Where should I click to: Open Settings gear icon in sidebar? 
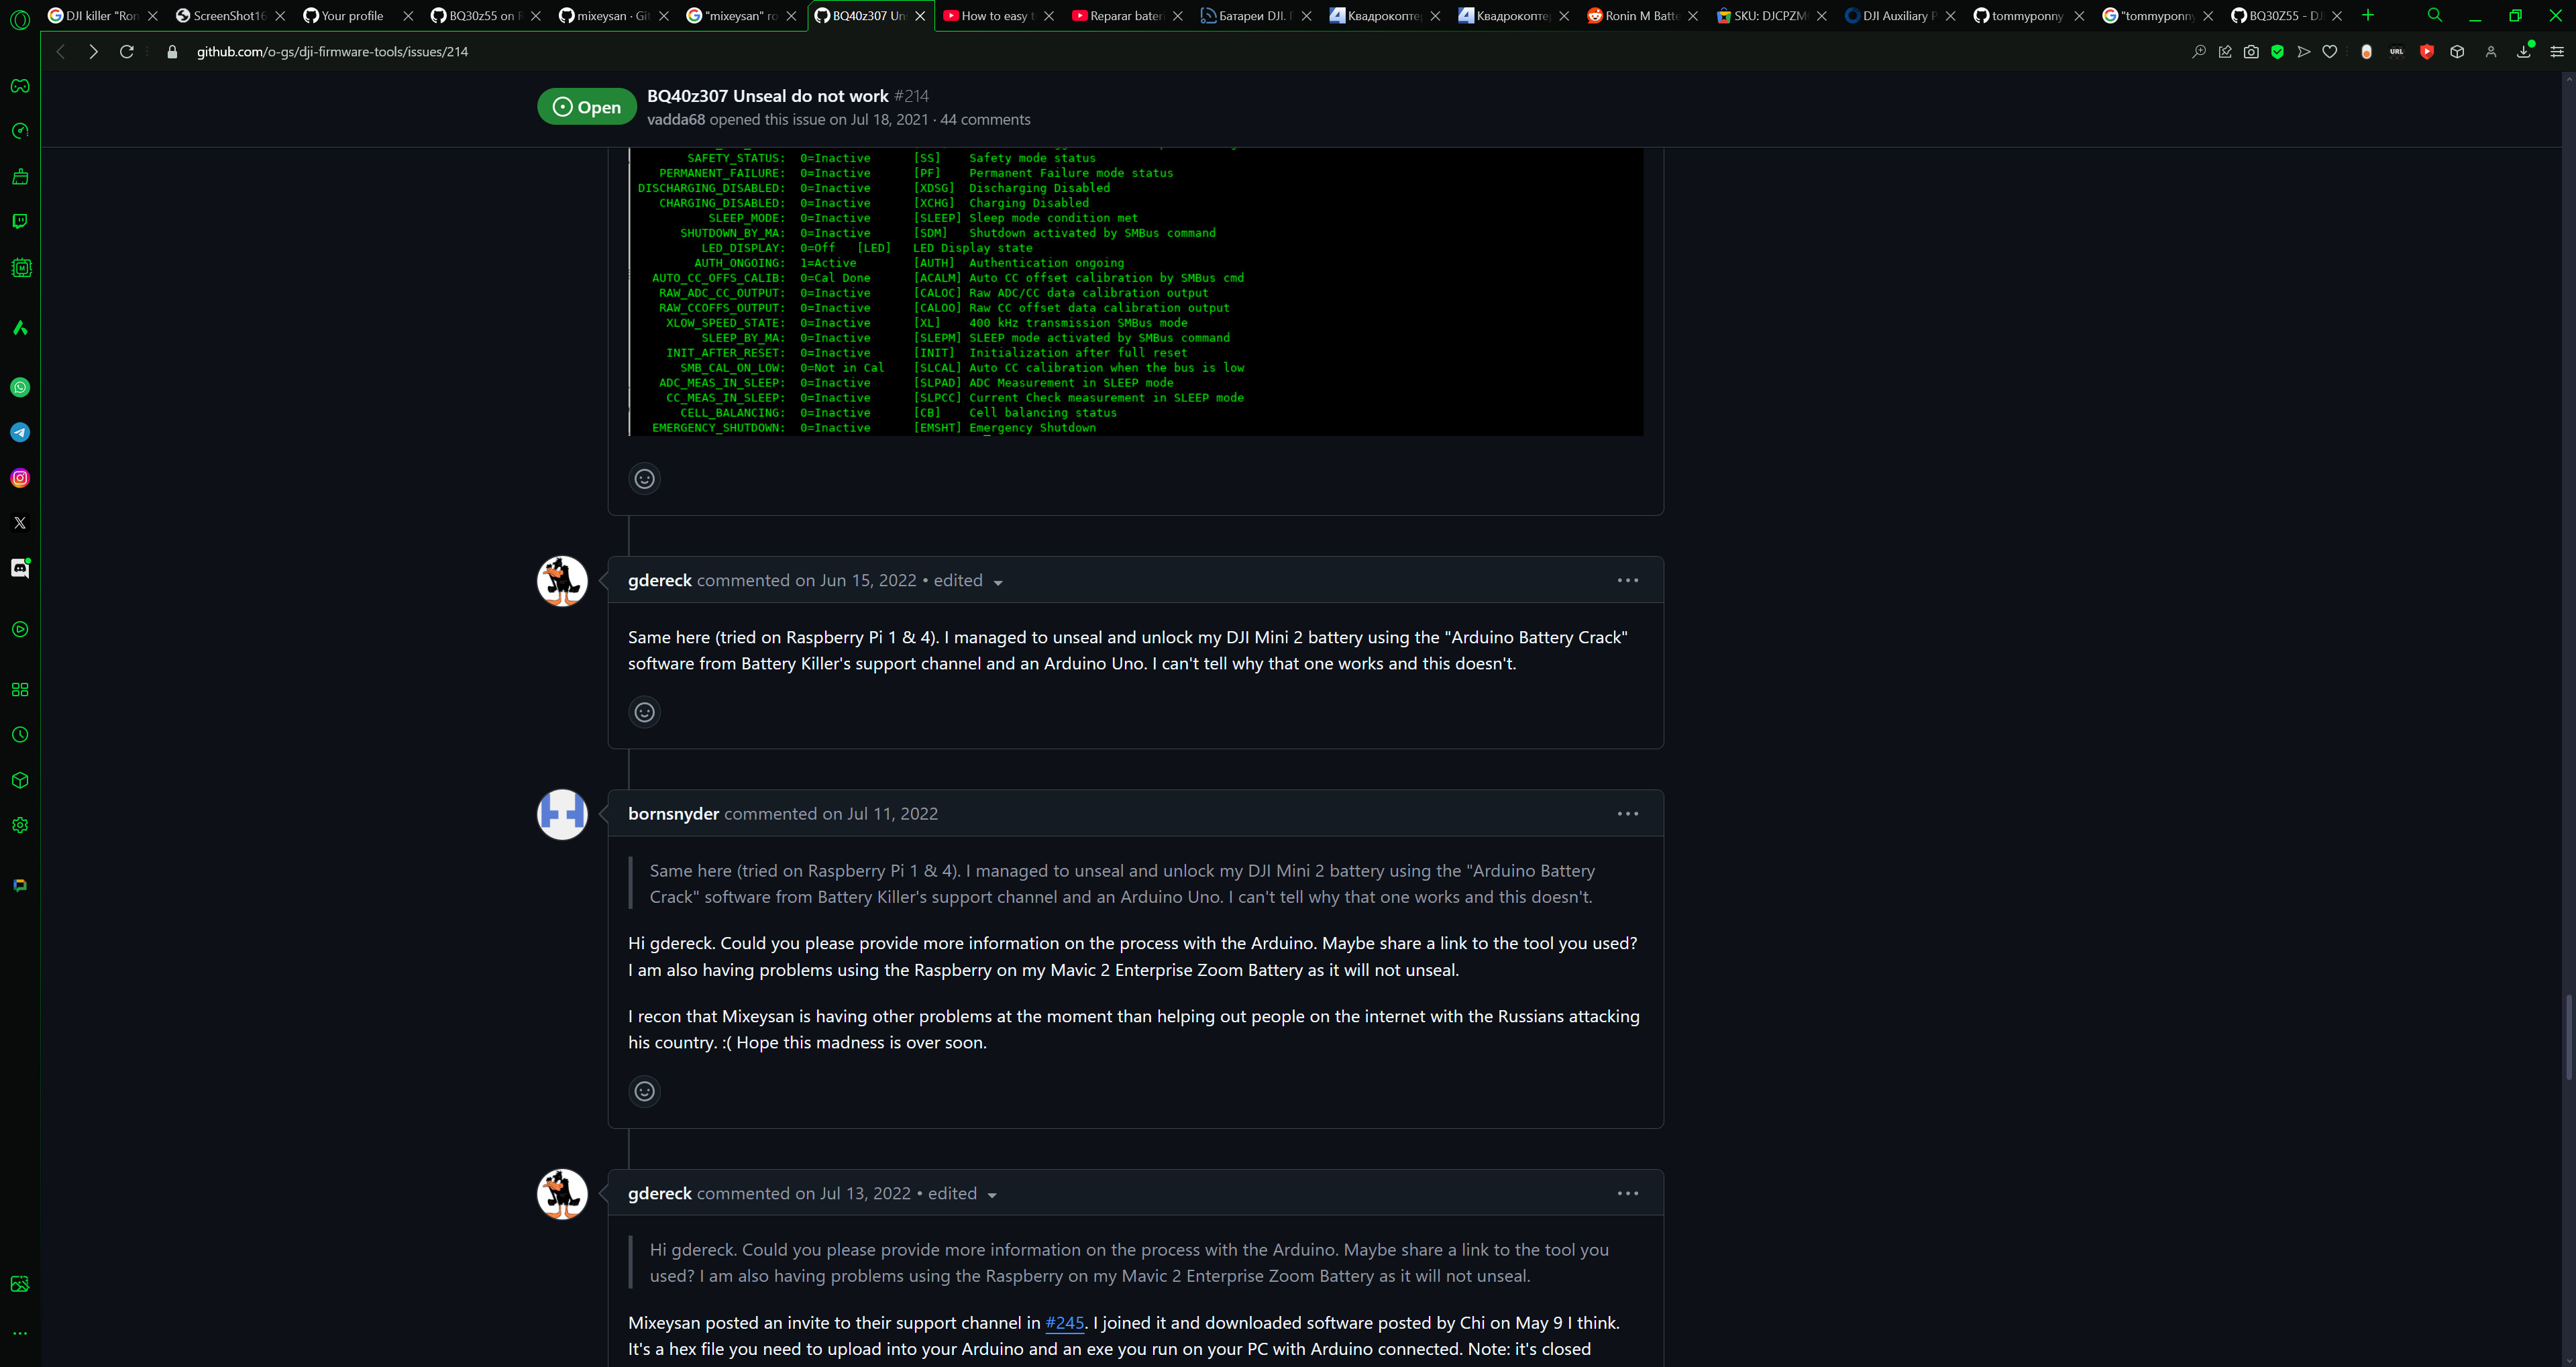[x=20, y=825]
